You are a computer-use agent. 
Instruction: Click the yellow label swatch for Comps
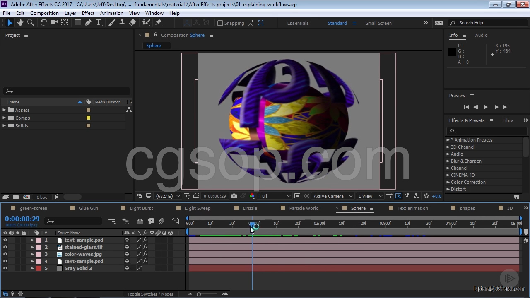(88, 118)
